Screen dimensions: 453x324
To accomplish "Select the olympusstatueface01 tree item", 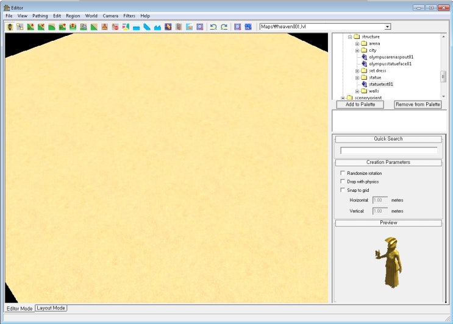I will pyautogui.click(x=390, y=64).
